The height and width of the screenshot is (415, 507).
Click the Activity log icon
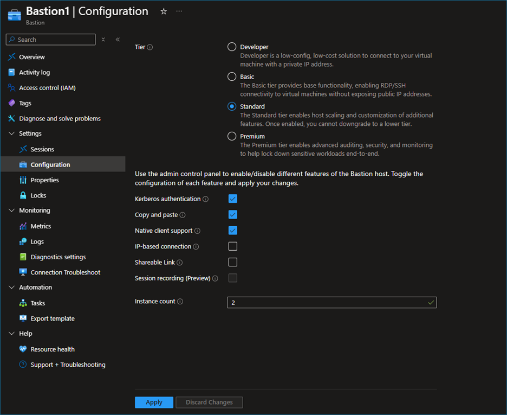[11, 72]
